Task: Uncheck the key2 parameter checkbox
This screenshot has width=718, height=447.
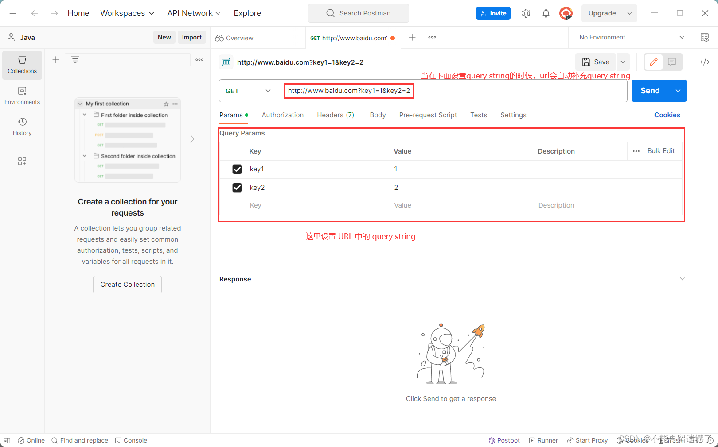Action: click(x=237, y=188)
